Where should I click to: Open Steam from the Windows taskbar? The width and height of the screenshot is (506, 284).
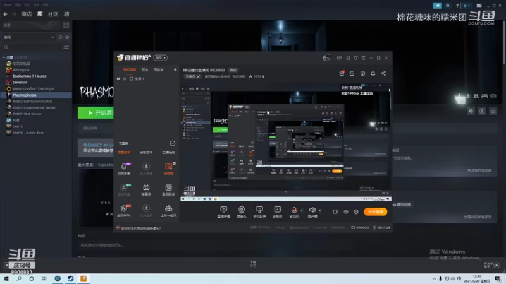tap(70, 279)
